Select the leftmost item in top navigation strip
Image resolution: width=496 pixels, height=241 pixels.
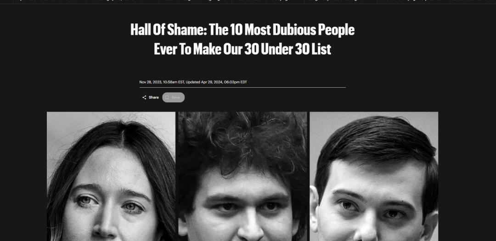pos(49,1)
